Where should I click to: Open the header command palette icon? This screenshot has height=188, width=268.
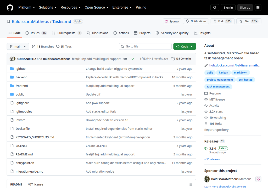(x=258, y=8)
